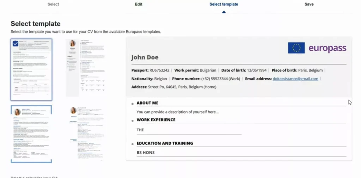Click the Date of birth 13/05/1994 text
Viewport: 361px width, 178px height.
click(244, 70)
